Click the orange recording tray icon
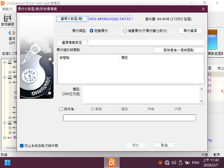This screenshot has width=224, height=168. [x=160, y=163]
